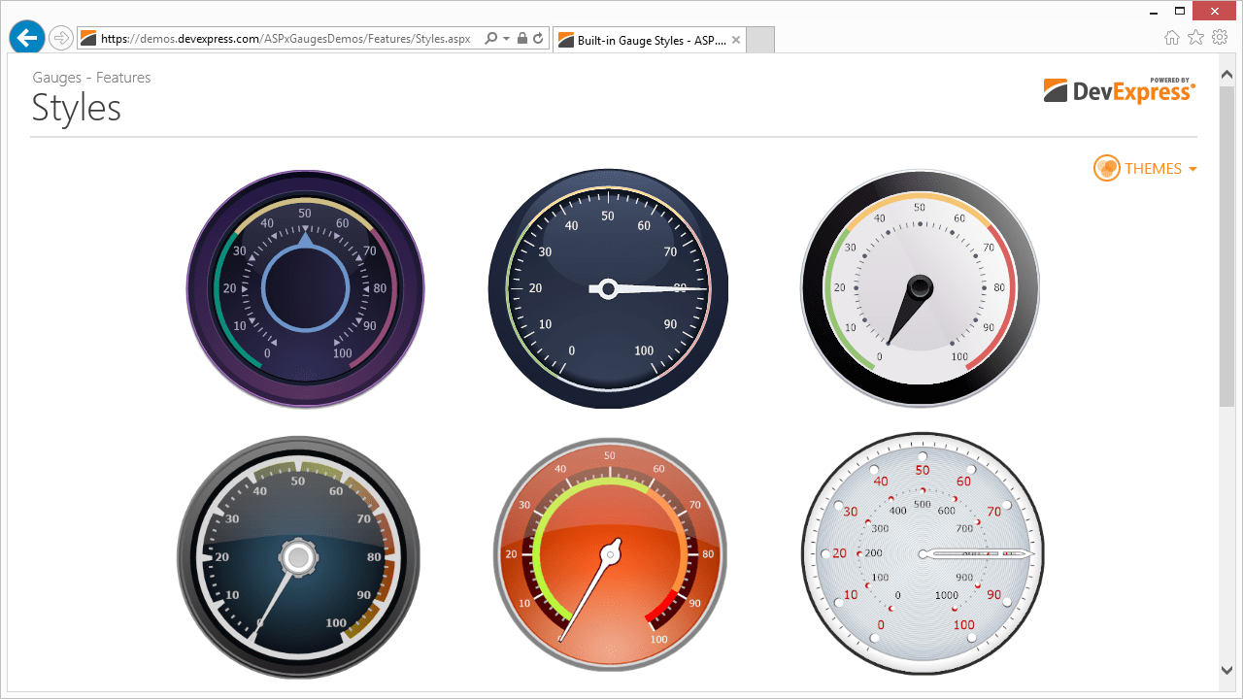This screenshot has height=699, width=1243.
Task: Open browser Home icon
Action: (x=1172, y=37)
